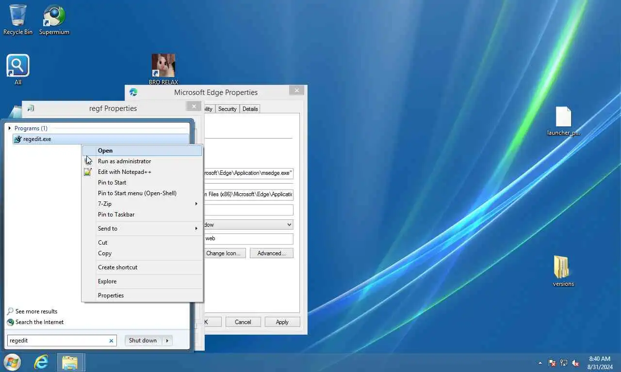The width and height of the screenshot is (621, 372).
Task: Click the regf Properties title bar icon
Action: (x=31, y=108)
